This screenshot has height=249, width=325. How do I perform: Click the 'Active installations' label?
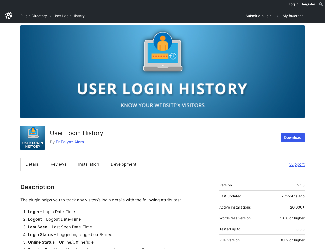click(x=235, y=207)
